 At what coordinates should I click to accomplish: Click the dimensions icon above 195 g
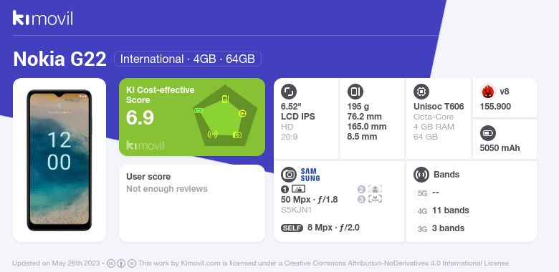[x=355, y=92]
